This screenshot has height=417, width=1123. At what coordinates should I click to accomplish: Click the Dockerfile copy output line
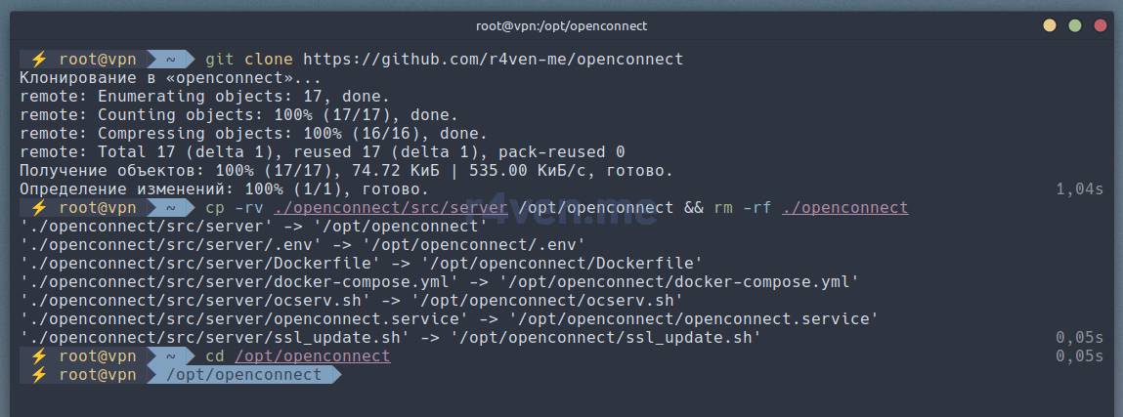tap(361, 264)
